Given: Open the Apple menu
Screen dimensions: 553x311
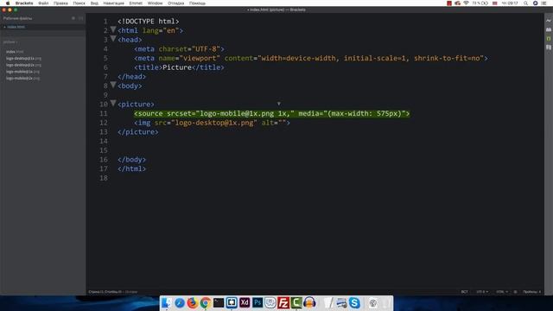Looking at the screenshot, I should (x=8, y=3).
